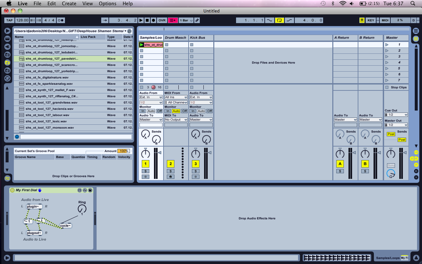Launch the shs_ot_drum clip

pos(142,45)
